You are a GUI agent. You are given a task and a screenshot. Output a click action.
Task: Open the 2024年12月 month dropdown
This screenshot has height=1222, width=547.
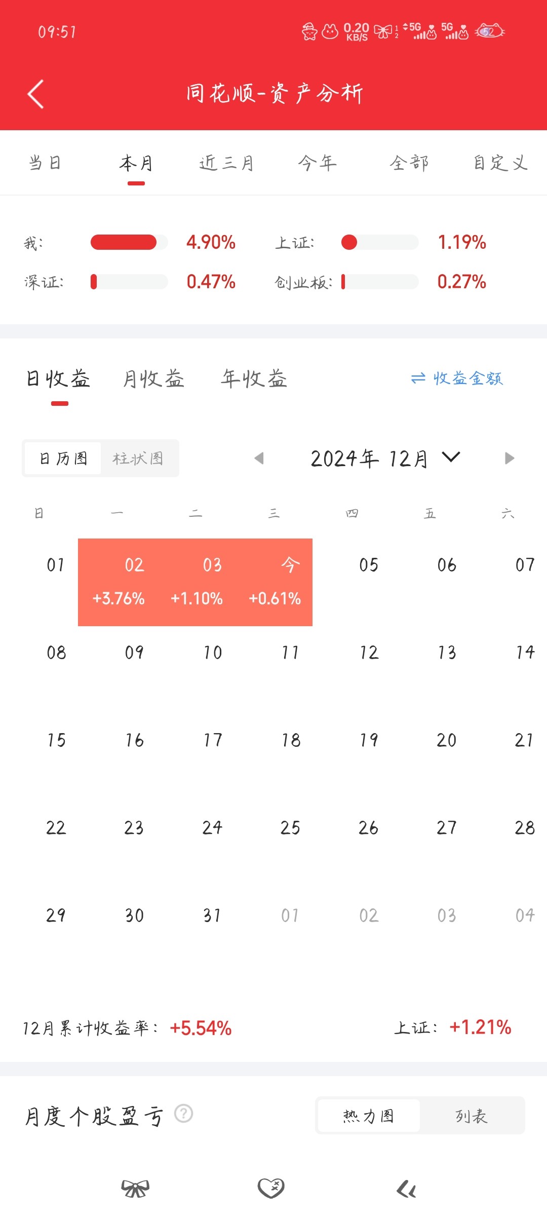(x=385, y=459)
